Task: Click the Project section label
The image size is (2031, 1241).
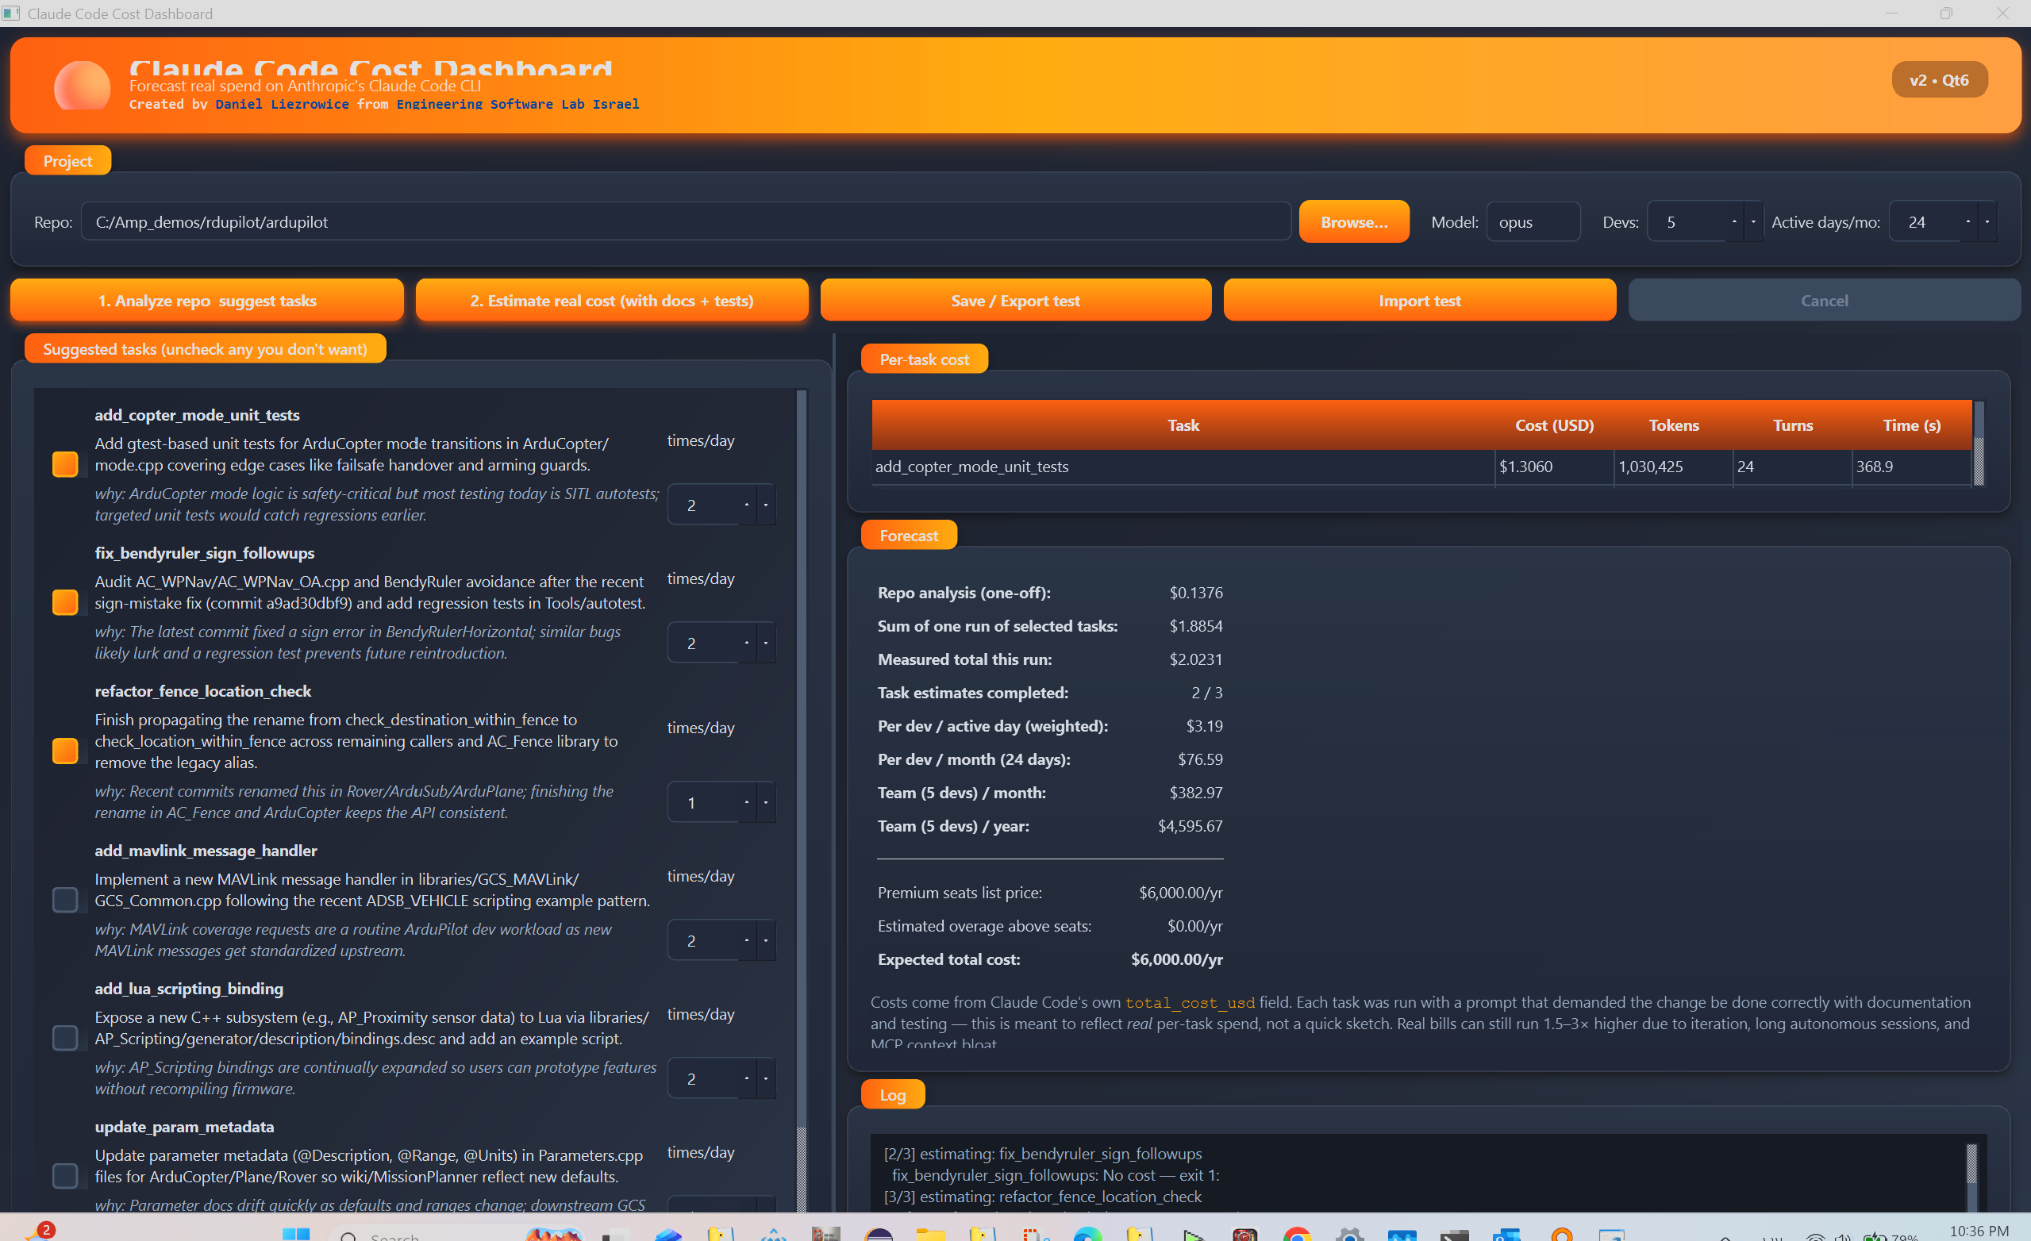Action: tap(67, 161)
